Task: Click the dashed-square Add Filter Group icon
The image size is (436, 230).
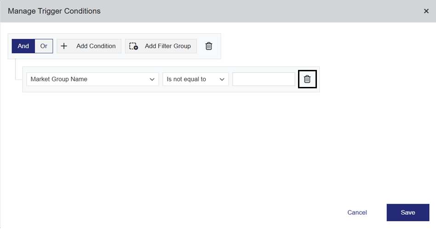Action: pos(133,46)
